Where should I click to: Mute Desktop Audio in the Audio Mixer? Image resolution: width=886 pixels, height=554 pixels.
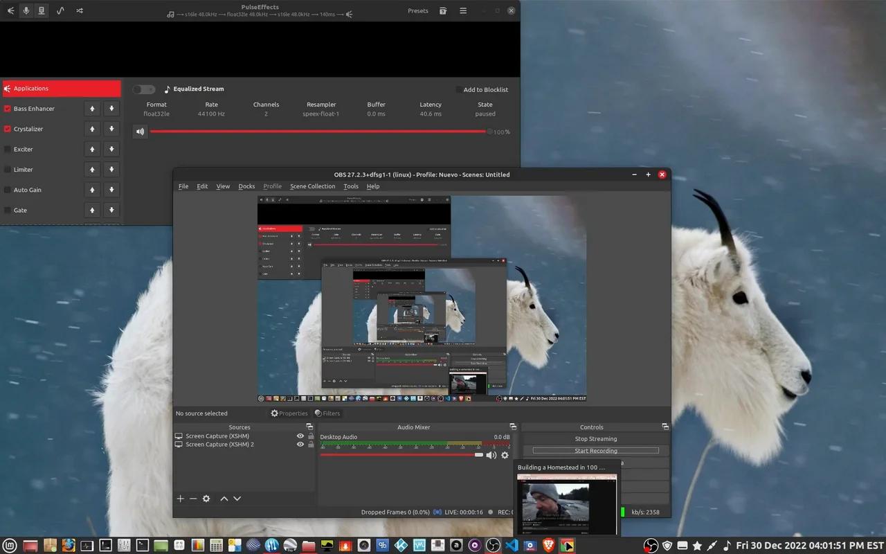[491, 455]
